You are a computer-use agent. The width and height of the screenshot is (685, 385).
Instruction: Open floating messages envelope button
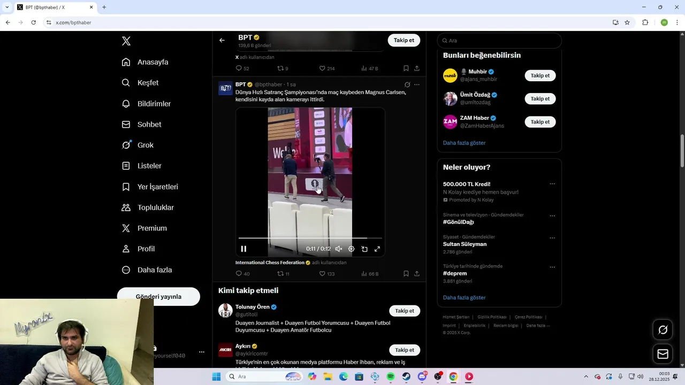[x=663, y=354]
